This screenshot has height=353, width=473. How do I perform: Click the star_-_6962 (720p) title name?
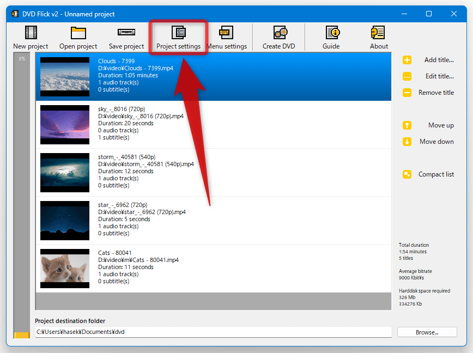tap(123, 205)
